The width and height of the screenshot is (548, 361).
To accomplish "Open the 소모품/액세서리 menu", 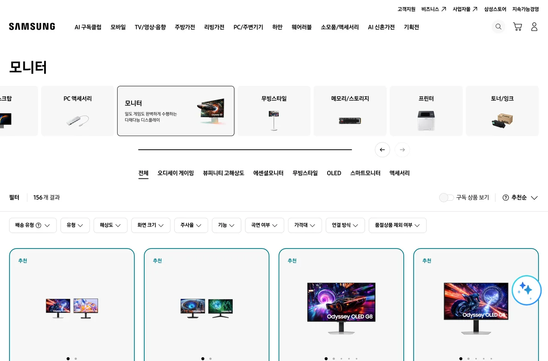I will (340, 27).
